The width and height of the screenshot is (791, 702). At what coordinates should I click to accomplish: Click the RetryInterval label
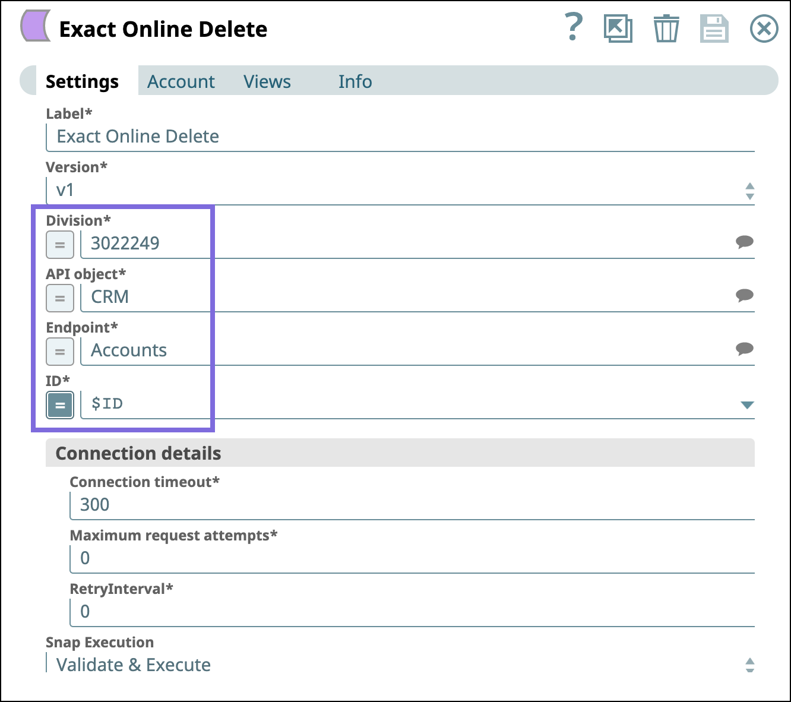click(122, 589)
